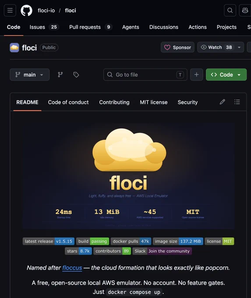Open the hamburger navigation menu
This screenshot has width=251, height=298.
click(10, 10)
